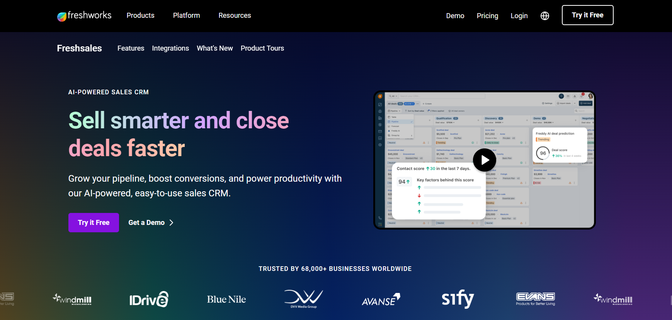Click "TRUSTED BY 68,000+ BUSINESSES WORLDWIDE" text

pyautogui.click(x=335, y=269)
